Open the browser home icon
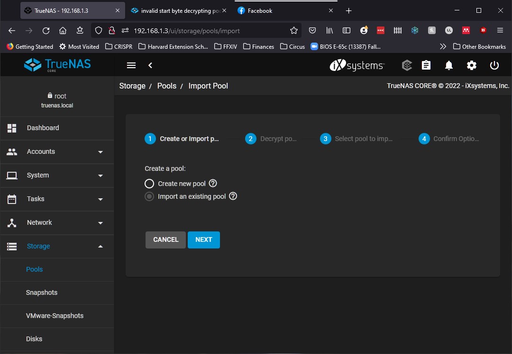 point(63,31)
